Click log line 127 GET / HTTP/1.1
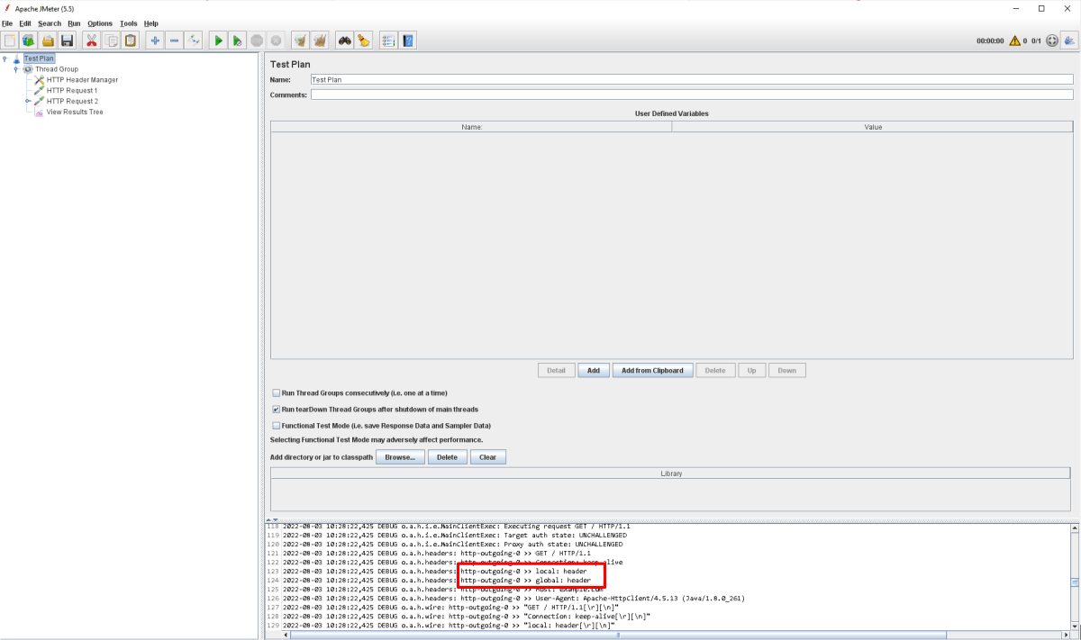 click(450, 607)
